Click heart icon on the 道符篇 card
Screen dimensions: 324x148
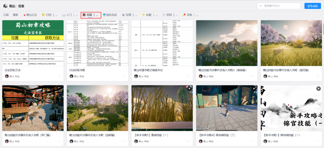pyautogui.click(x=318, y=76)
